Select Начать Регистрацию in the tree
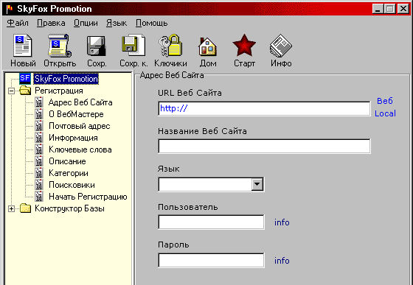 click(88, 197)
